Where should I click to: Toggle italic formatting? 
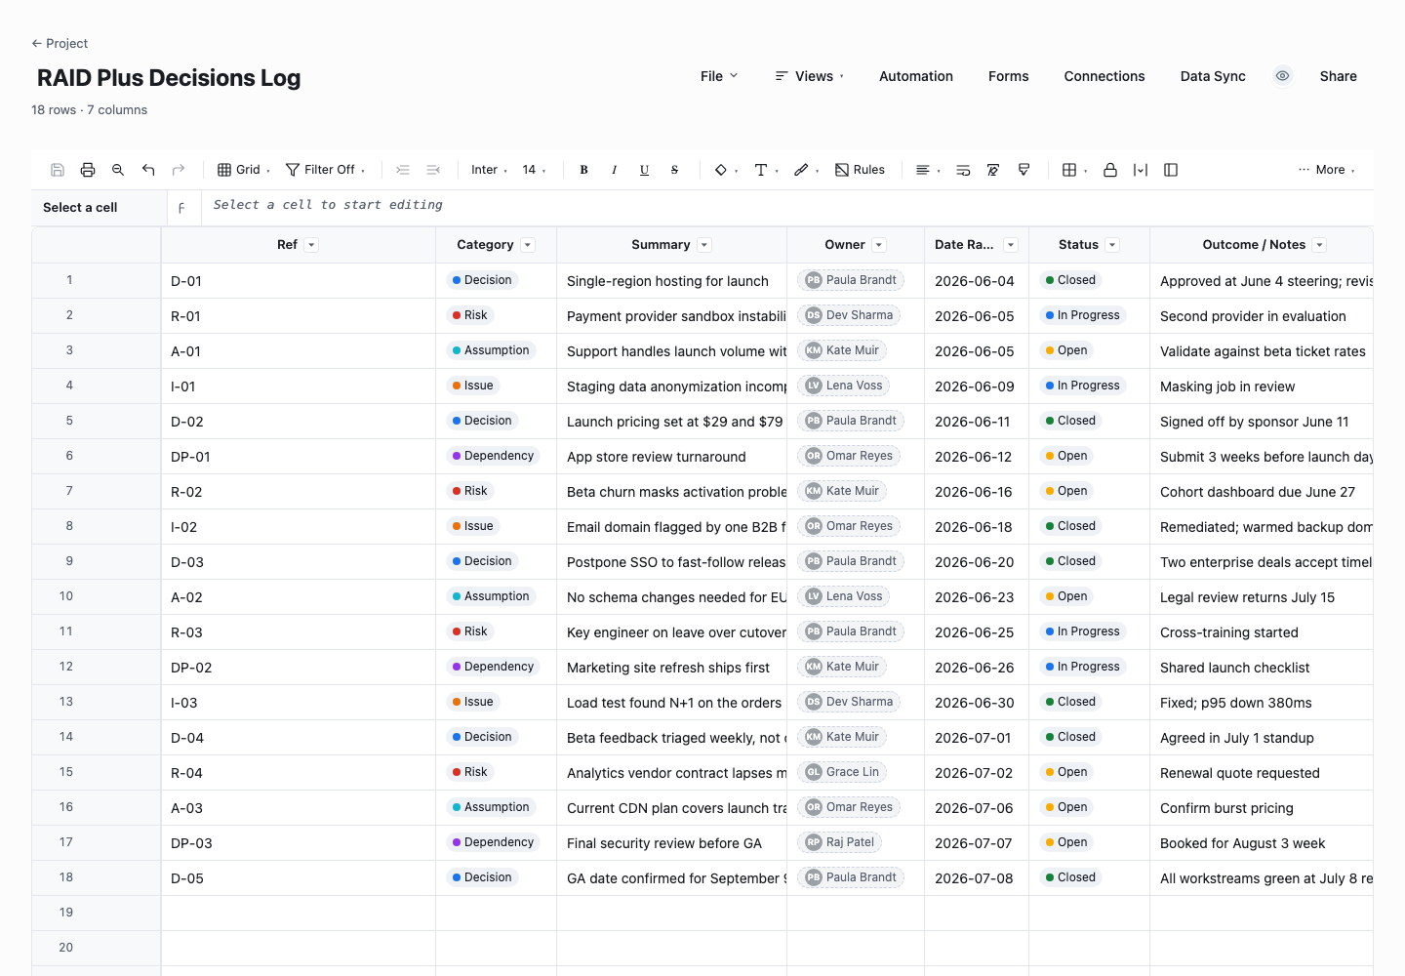614,170
